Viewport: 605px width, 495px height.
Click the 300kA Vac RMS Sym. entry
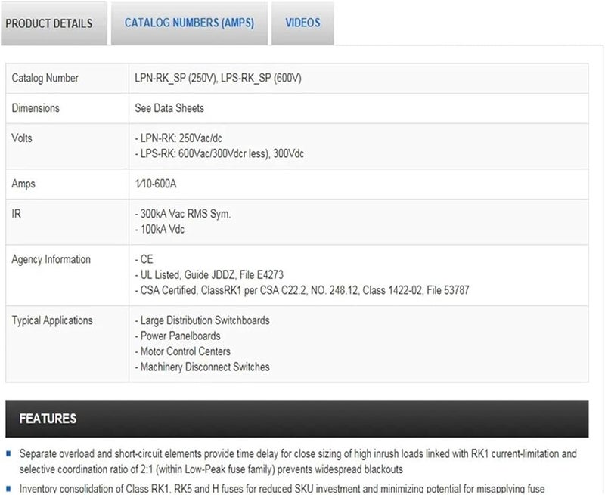[x=181, y=214]
